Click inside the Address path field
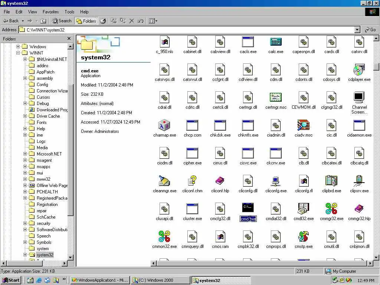This screenshot has height=285, width=380. pyautogui.click(x=187, y=30)
